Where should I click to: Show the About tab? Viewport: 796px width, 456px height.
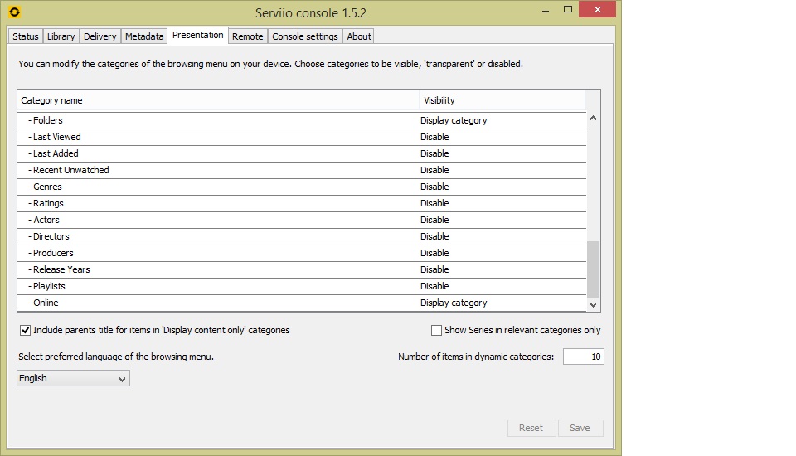[359, 36]
